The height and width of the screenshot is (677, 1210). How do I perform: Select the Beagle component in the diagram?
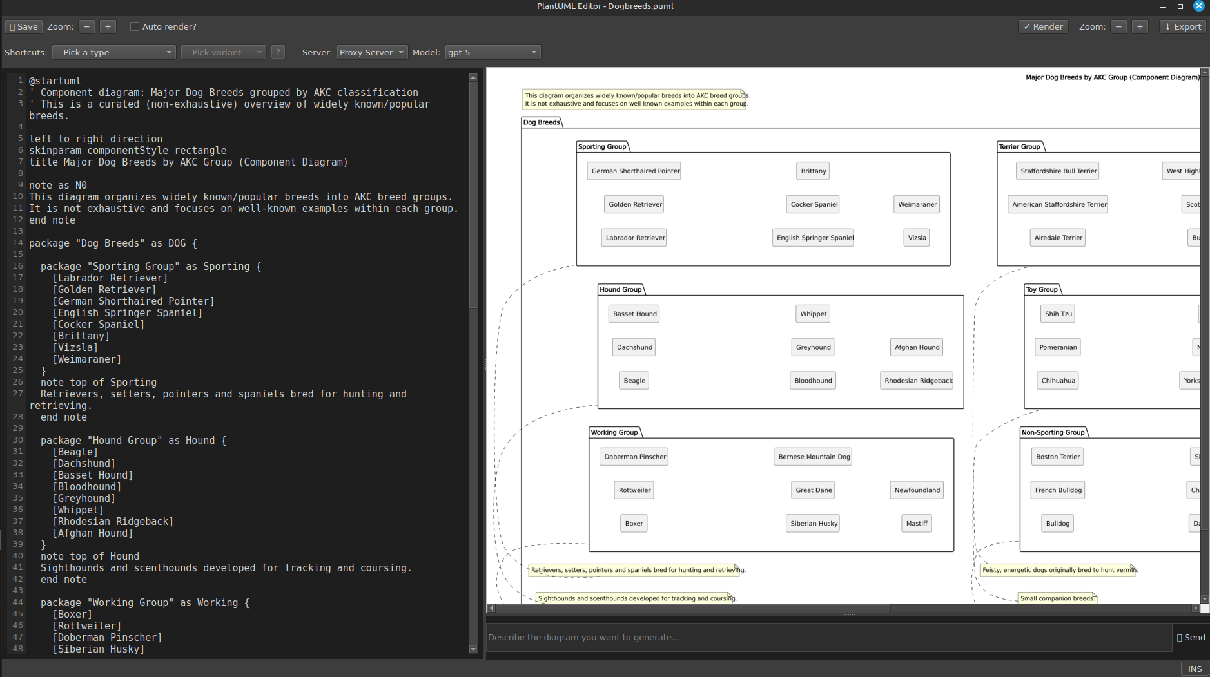click(633, 380)
